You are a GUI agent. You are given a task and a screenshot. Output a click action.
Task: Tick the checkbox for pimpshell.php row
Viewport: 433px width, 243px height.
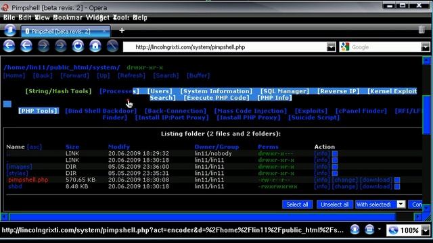[397, 180]
